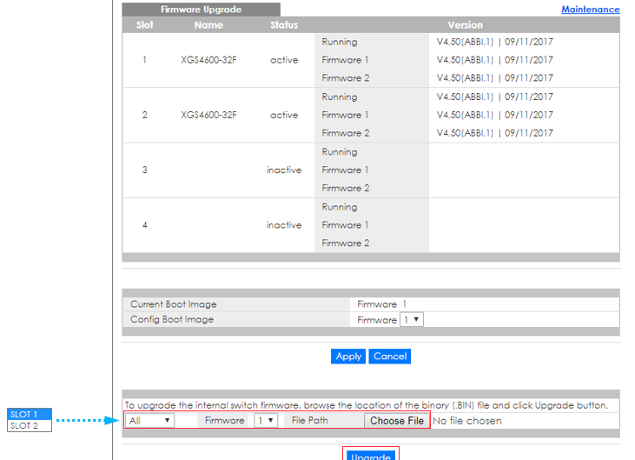The image size is (635, 460).
Task: Click the XGS4600-32F name in slot 1
Action: (x=208, y=60)
